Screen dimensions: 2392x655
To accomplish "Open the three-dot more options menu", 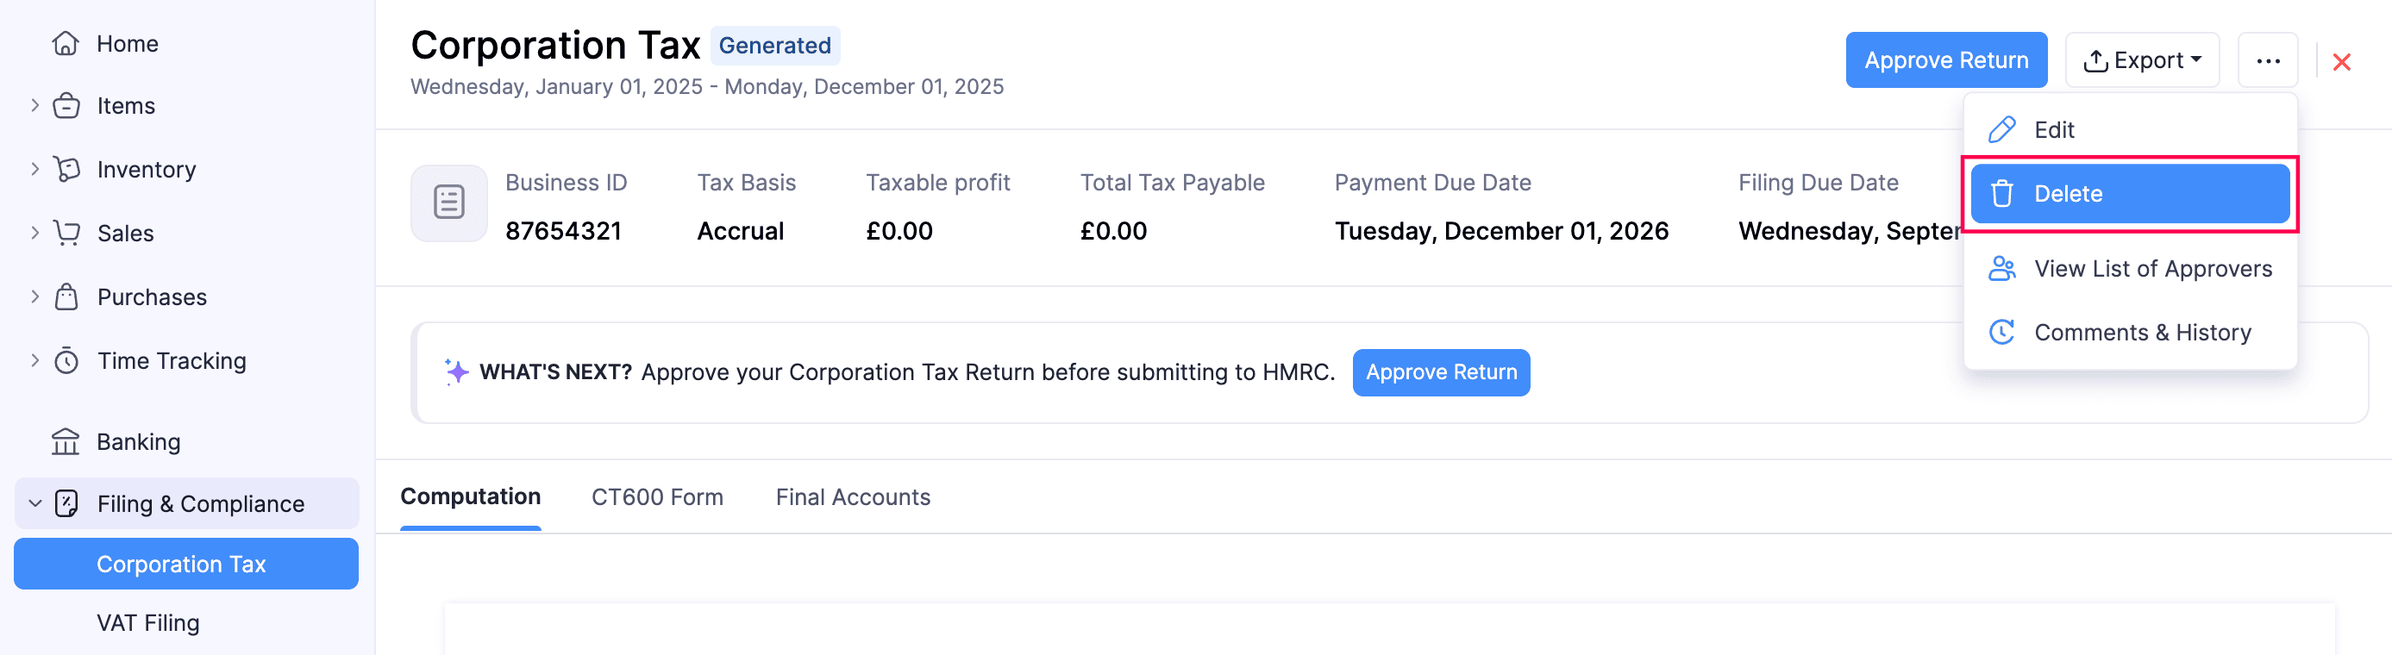I will pyautogui.click(x=2269, y=59).
